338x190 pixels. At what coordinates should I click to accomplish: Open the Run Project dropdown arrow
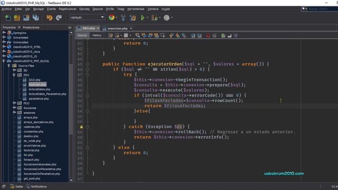pyautogui.click(x=147, y=17)
